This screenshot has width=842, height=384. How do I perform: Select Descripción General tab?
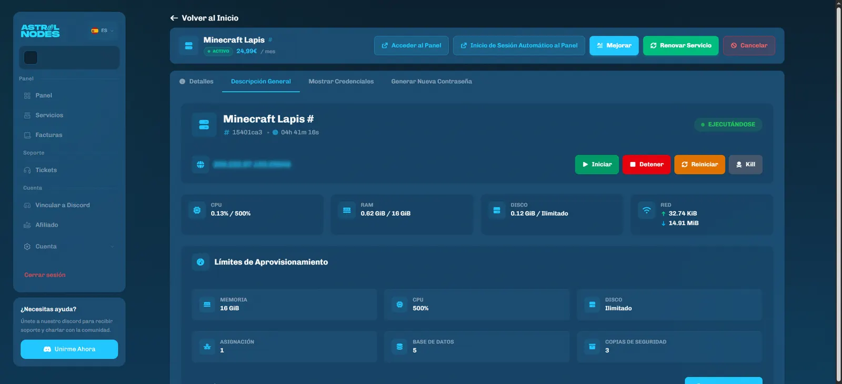click(261, 82)
